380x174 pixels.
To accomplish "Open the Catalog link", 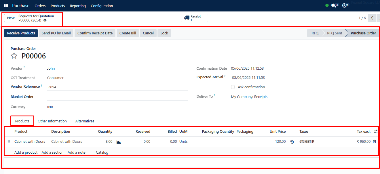I will point(102,152).
